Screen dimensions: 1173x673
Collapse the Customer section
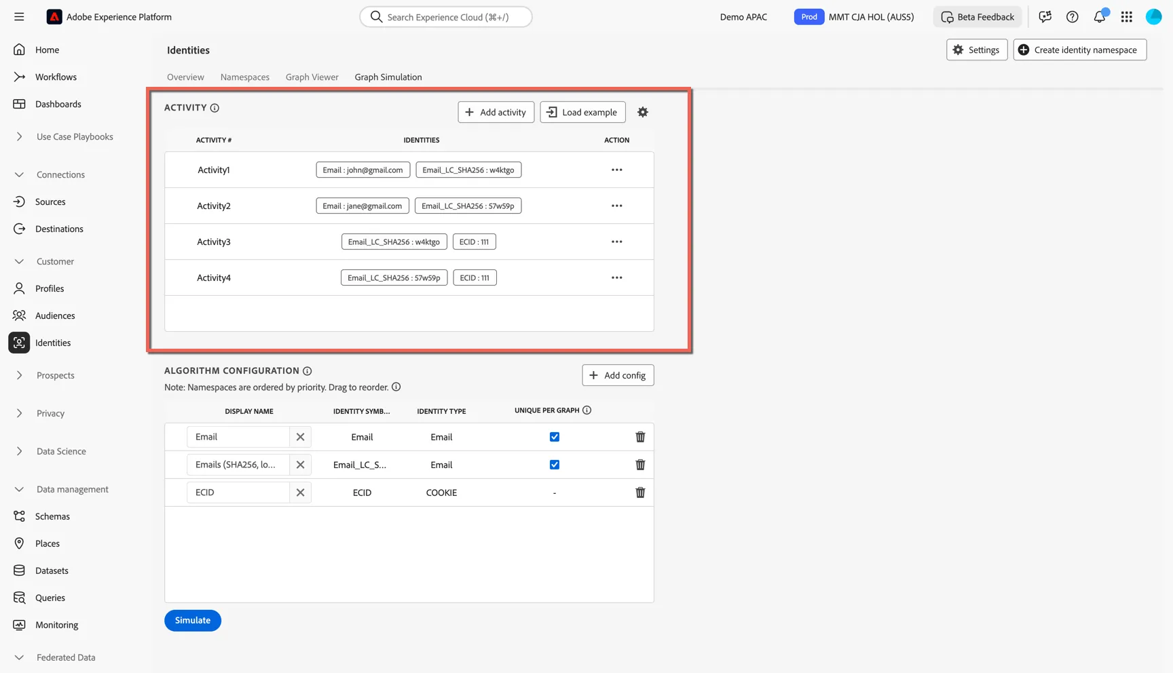(19, 261)
